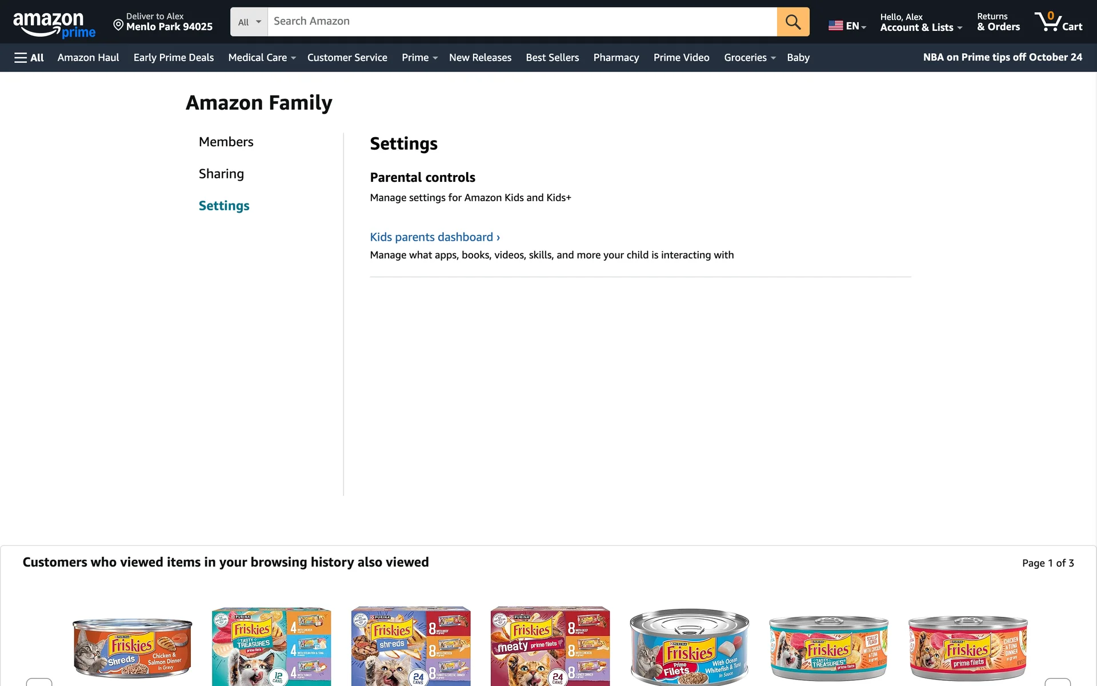Switch to the Members section
Screen dimensions: 1097x686
226,142
